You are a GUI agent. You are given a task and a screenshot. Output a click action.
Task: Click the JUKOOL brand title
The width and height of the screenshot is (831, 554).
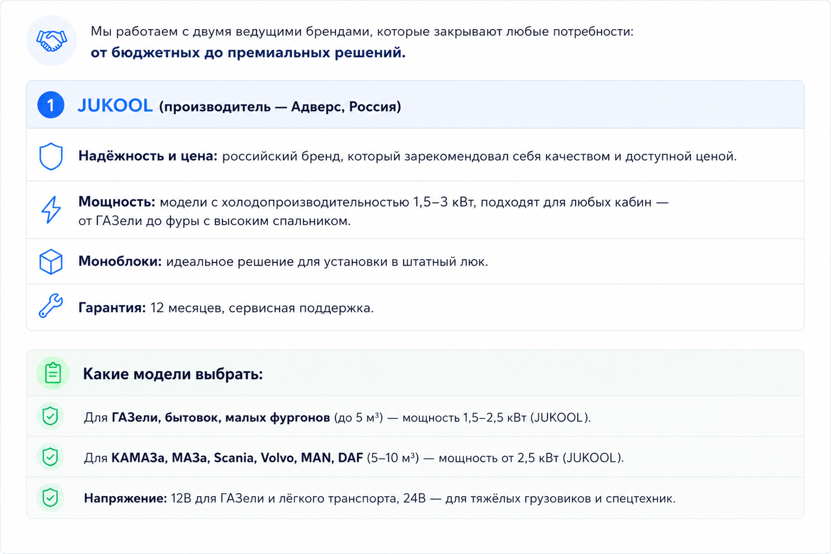pyautogui.click(x=115, y=105)
